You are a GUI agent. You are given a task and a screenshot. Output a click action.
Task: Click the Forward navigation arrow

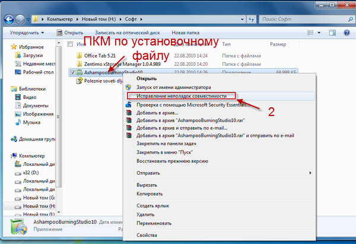[x=20, y=20]
